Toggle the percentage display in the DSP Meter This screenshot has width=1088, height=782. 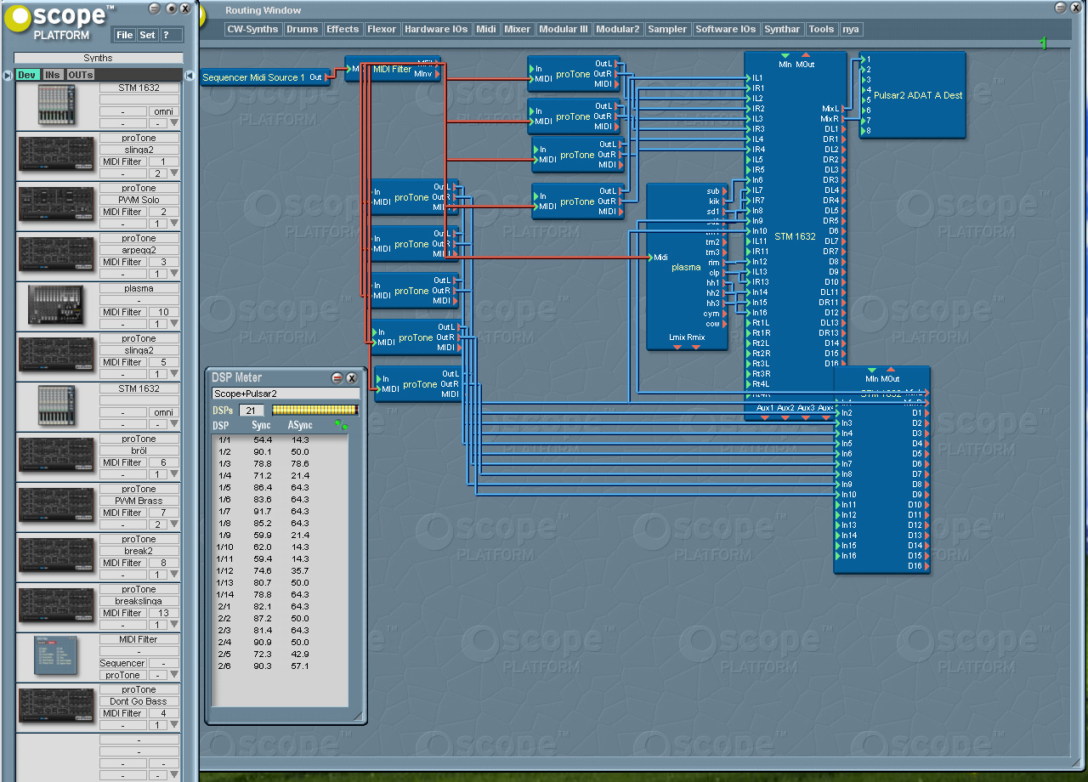[x=342, y=424]
